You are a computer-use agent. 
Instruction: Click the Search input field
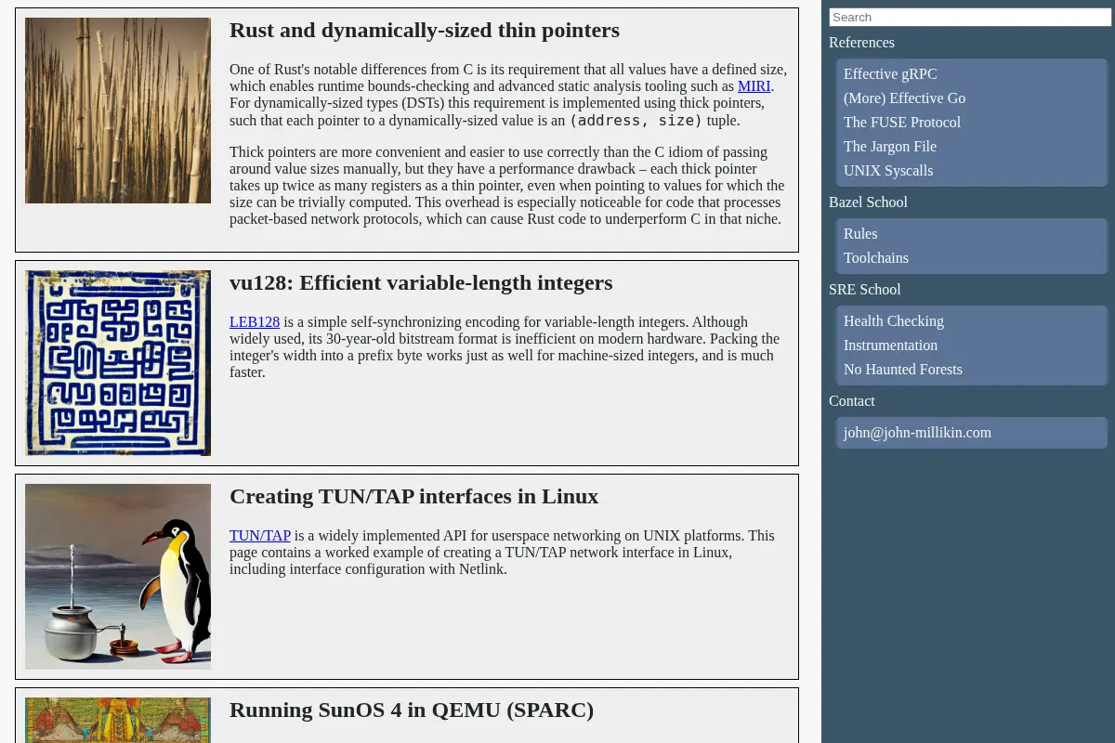click(970, 17)
